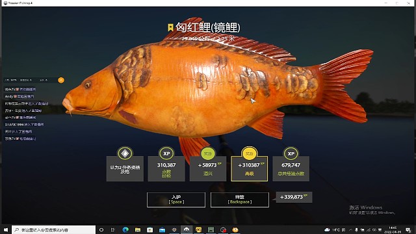Click the 310,387 points value
416x234 pixels.
[x=166, y=165]
